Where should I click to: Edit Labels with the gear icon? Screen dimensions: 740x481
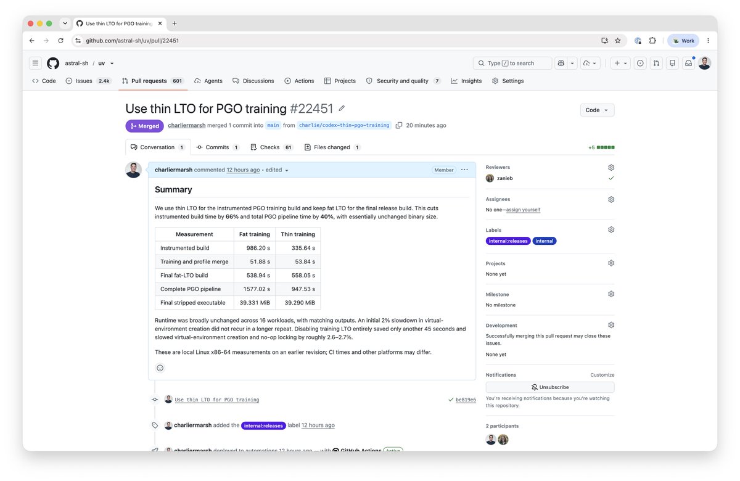(x=611, y=229)
